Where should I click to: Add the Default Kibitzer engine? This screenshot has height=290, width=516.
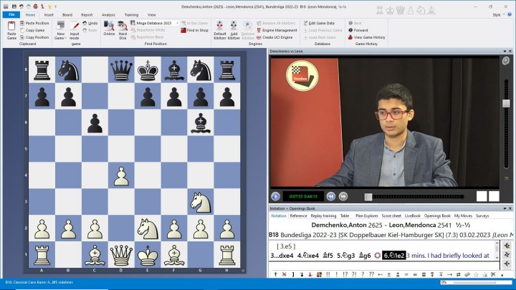tap(220, 29)
